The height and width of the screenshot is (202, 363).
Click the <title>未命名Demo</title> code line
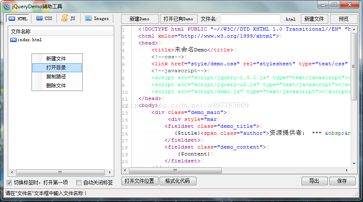click(192, 50)
